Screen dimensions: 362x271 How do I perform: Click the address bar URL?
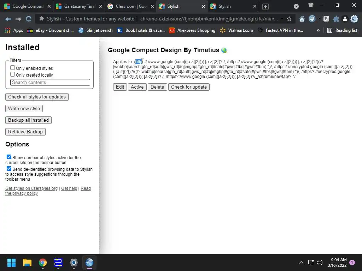(209, 19)
